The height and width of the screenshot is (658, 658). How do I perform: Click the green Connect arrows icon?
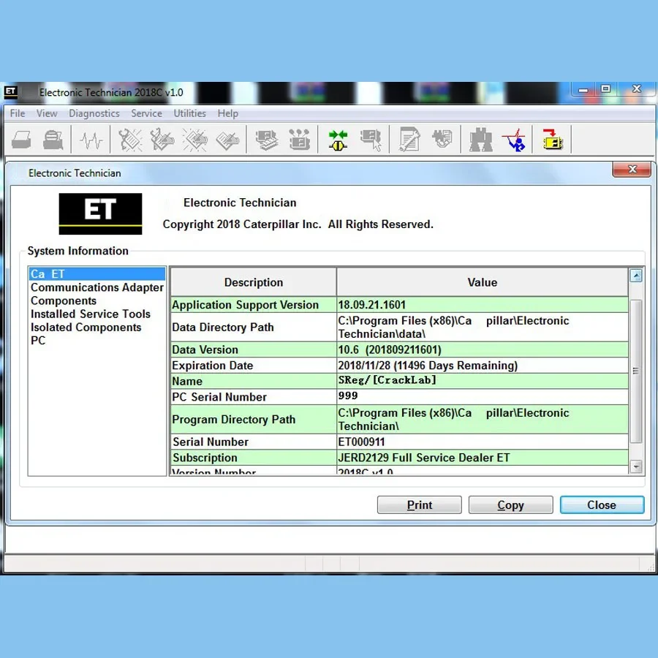(338, 139)
